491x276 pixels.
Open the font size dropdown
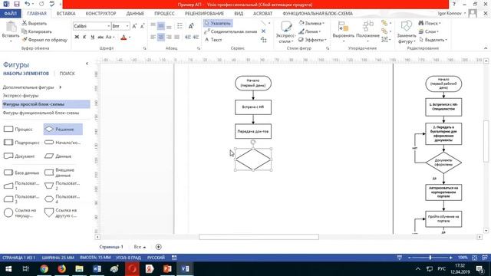[127, 26]
